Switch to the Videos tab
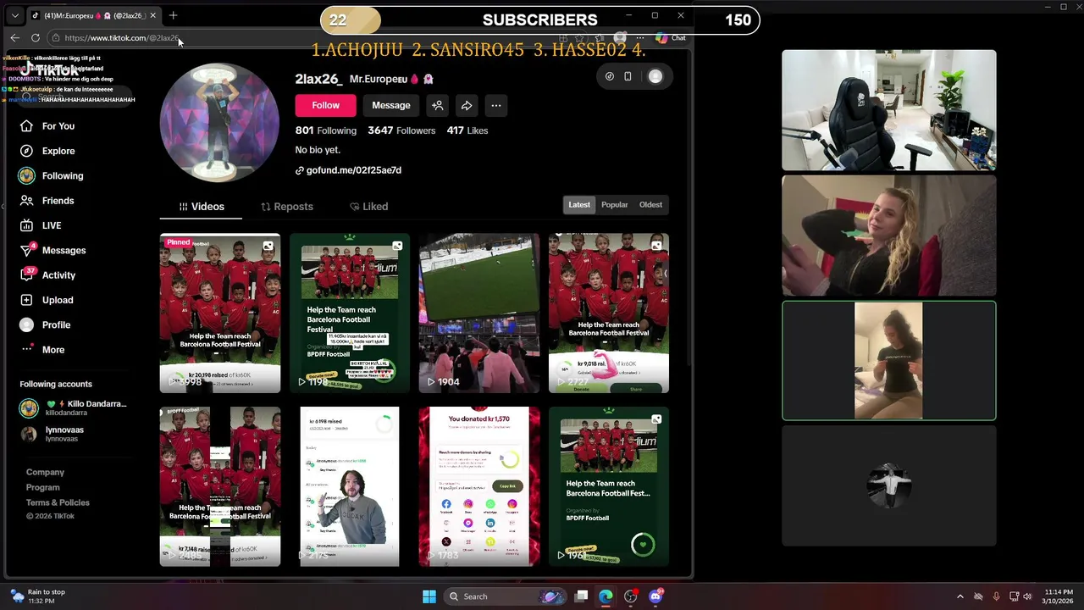Viewport: 1084px width, 610px height. (202, 207)
